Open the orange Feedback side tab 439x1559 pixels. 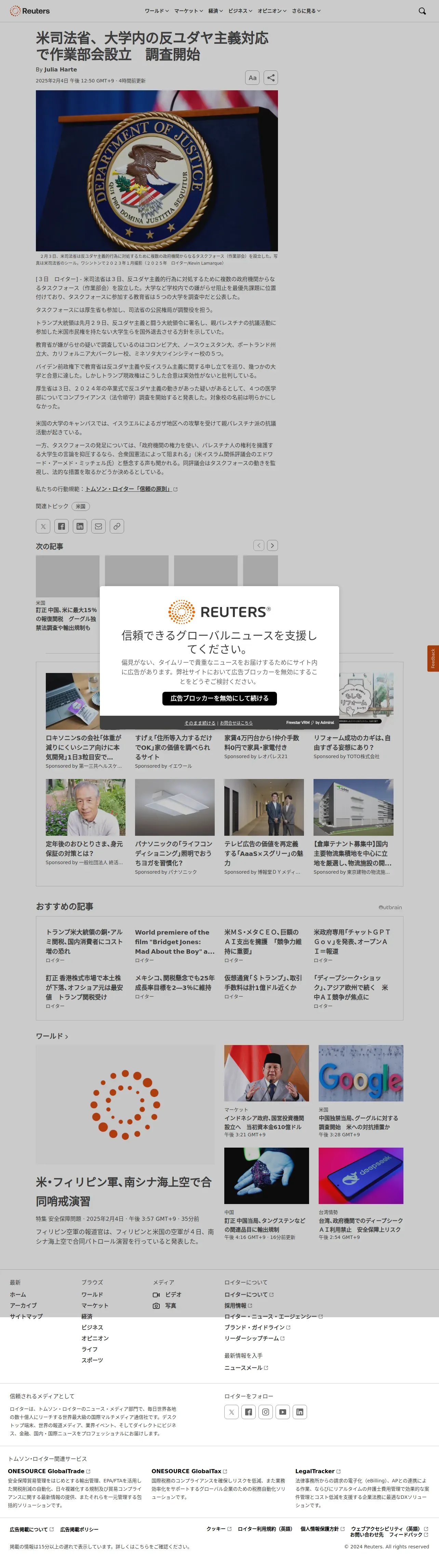[433, 659]
